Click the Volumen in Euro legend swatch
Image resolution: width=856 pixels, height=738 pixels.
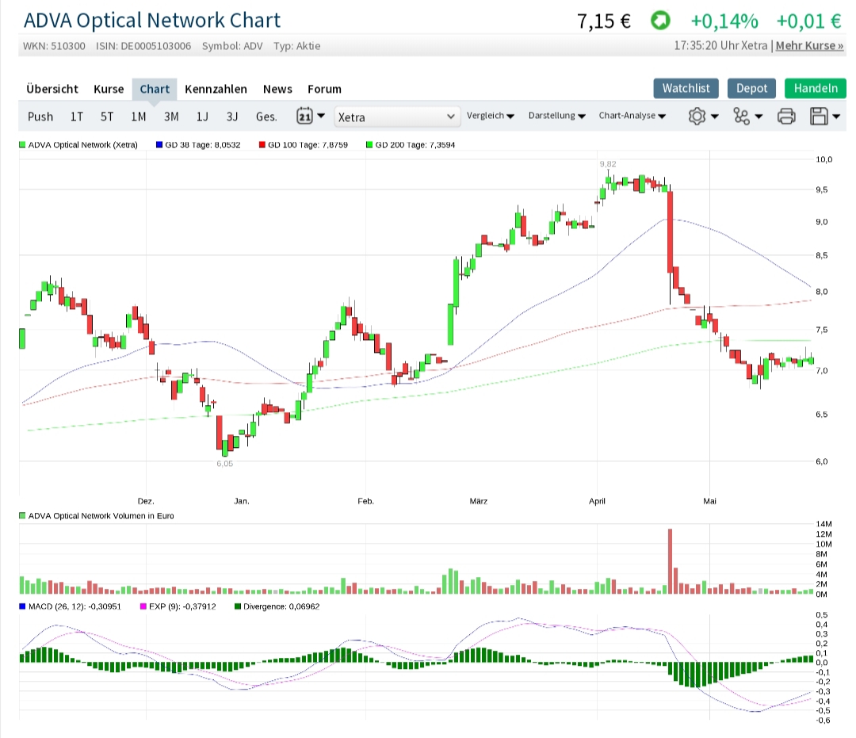tap(22, 516)
